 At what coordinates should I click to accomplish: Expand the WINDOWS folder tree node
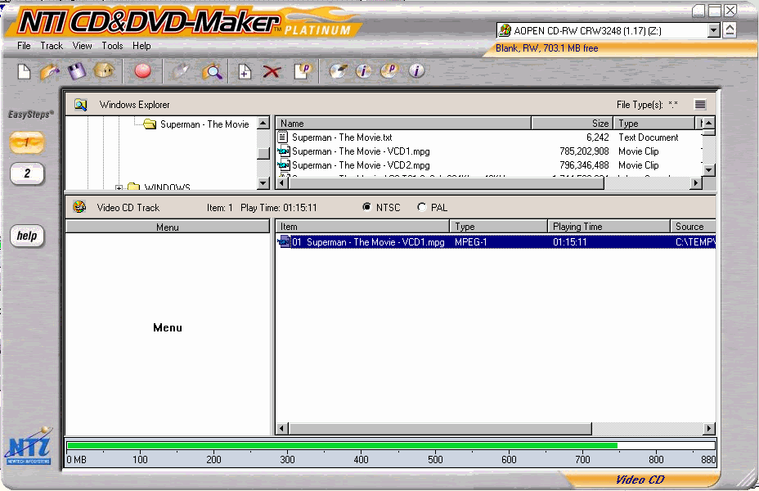point(119,188)
